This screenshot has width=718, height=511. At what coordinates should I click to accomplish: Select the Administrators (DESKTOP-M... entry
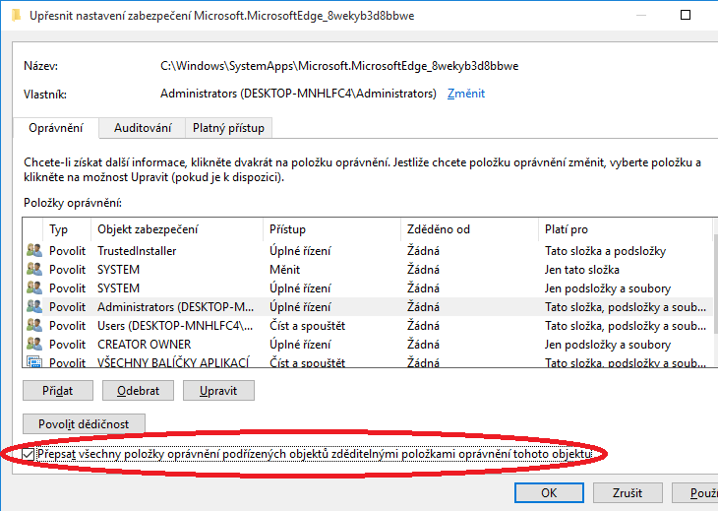tap(368, 306)
